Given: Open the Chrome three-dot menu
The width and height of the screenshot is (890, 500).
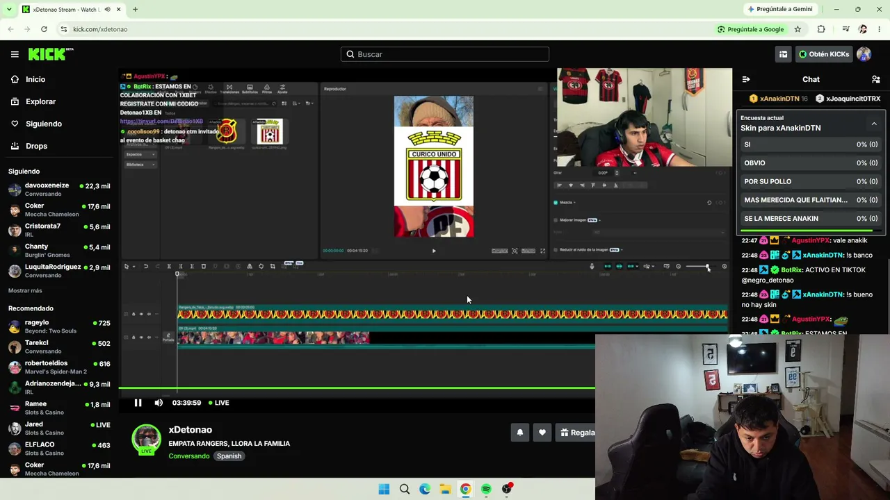Looking at the screenshot, I should 880,29.
